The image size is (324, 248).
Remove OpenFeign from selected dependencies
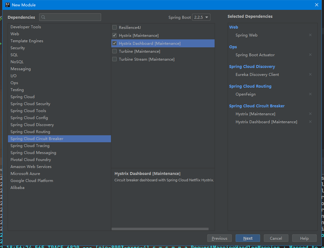(310, 94)
